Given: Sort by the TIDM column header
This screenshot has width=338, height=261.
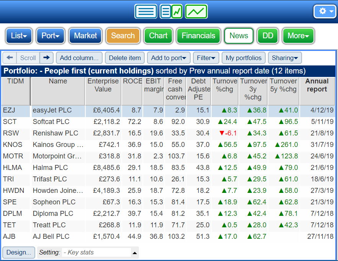Looking at the screenshot, I should [16, 91].
